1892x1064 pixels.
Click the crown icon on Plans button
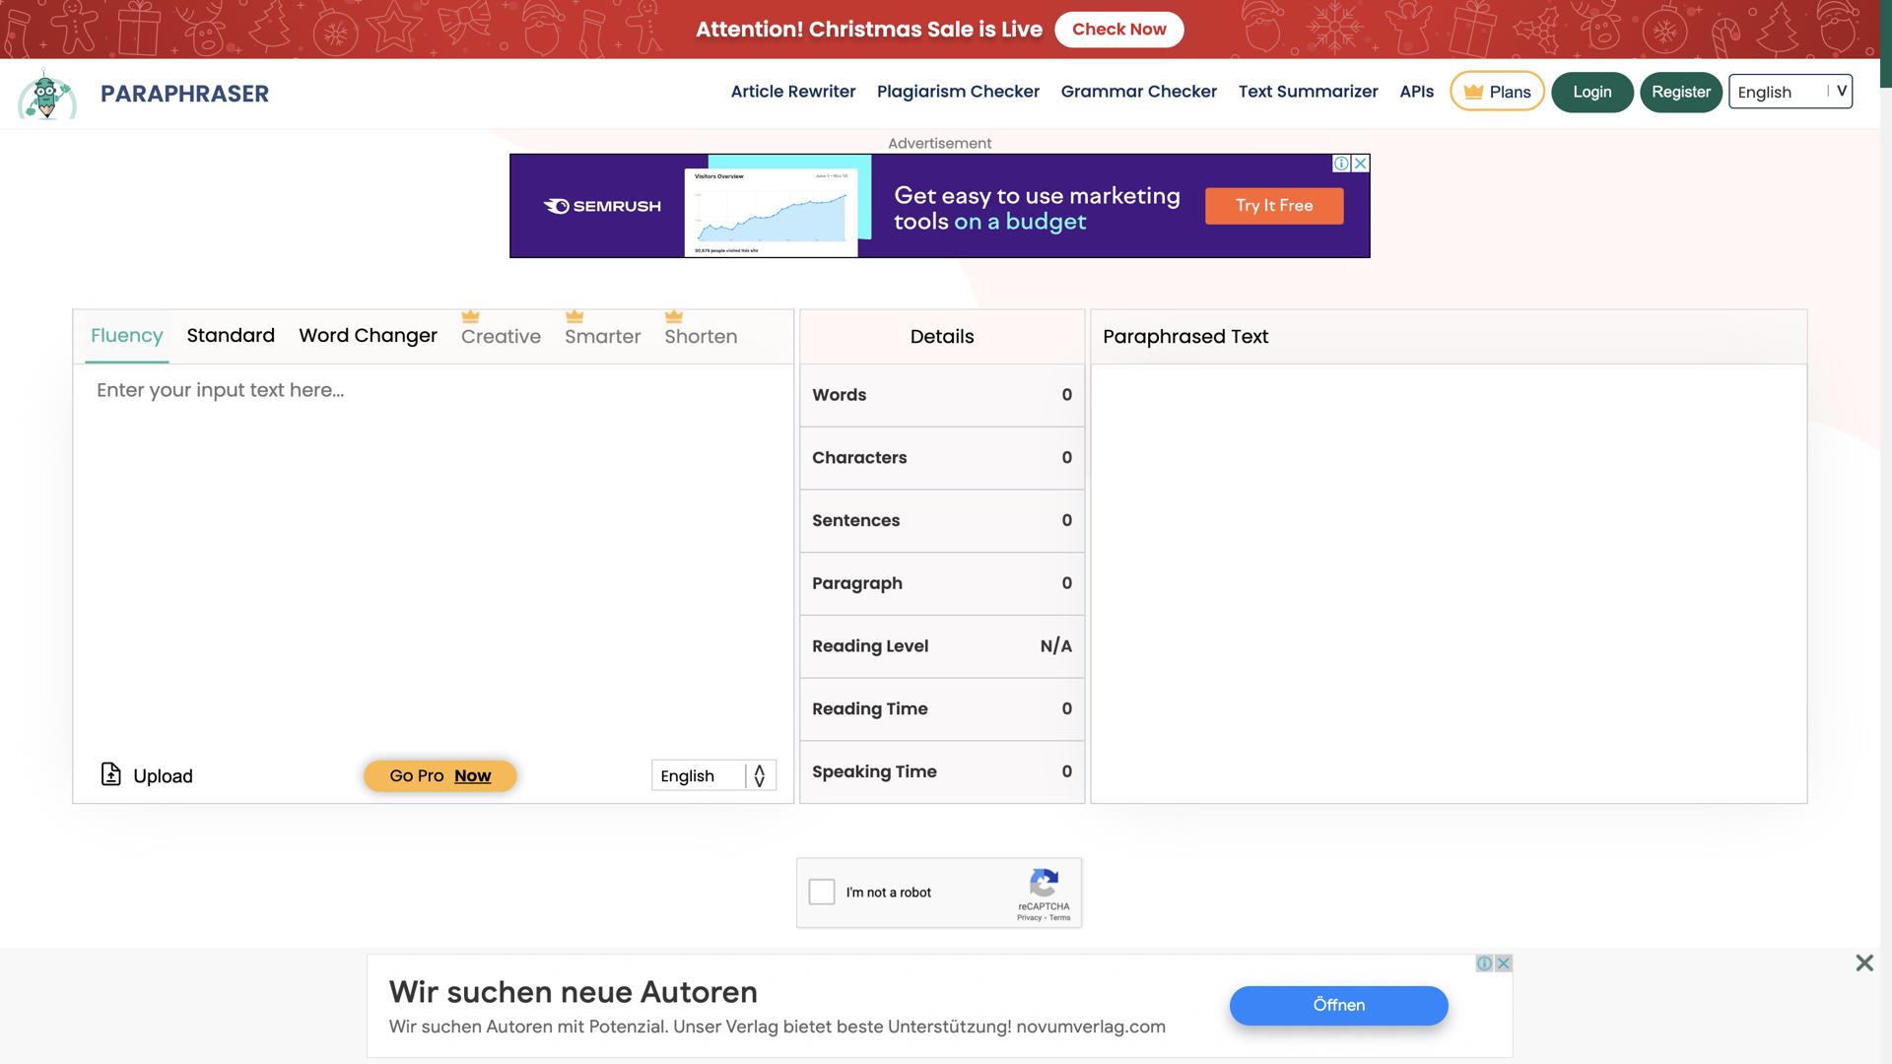click(1473, 92)
